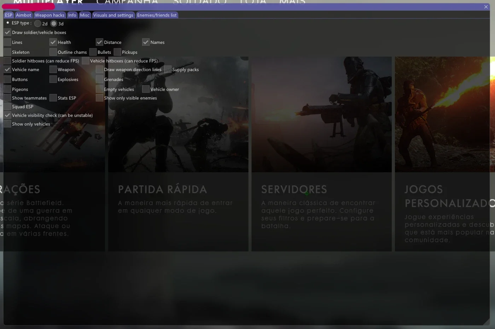This screenshot has height=329, width=495.
Task: Open the Weapon hacks tab
Action: (49, 15)
